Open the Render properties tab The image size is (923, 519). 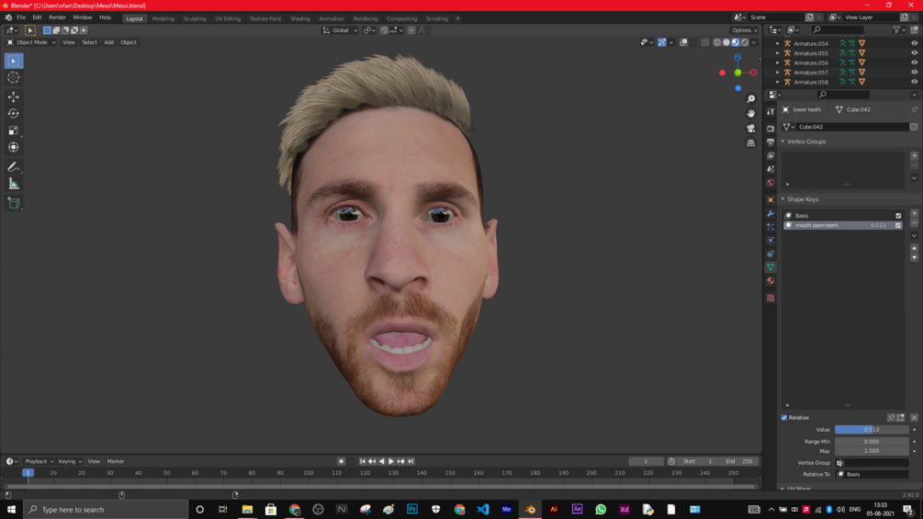click(771, 128)
